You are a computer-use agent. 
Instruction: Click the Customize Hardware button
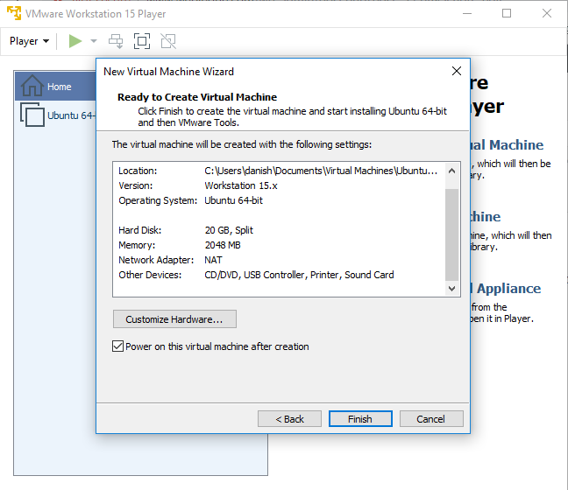[174, 319]
